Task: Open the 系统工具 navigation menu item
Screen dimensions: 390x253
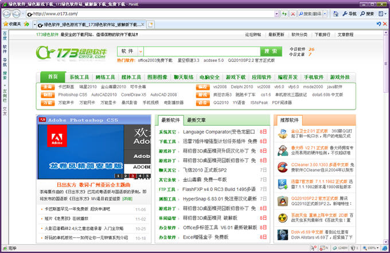Action: pos(79,77)
